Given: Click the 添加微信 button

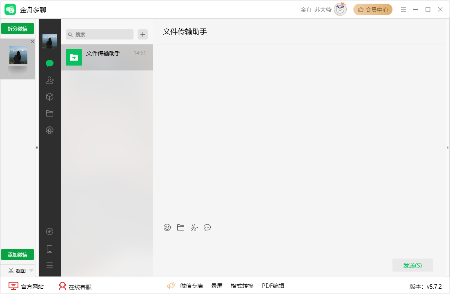Looking at the screenshot, I should pyautogui.click(x=18, y=255).
